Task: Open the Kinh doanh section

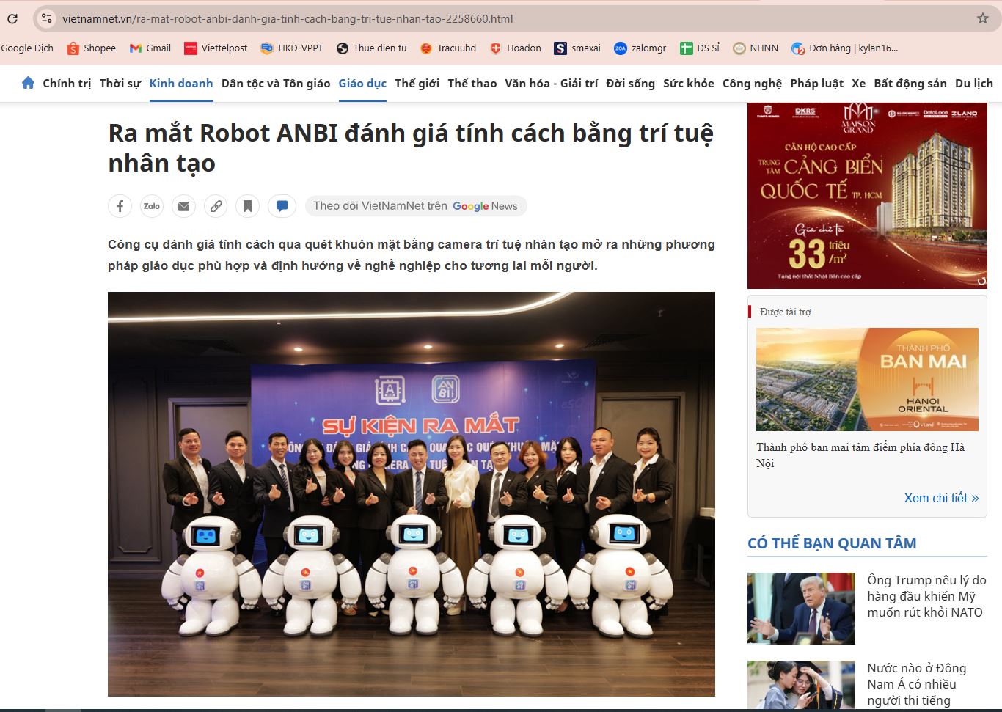Action: [x=181, y=84]
